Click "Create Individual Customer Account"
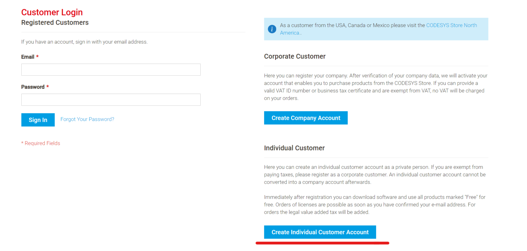 click(x=320, y=232)
